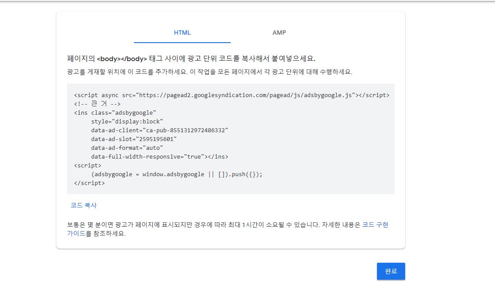Viewport: 495px width, 297px height.
Task: Switch to the HTML tab
Action: pyautogui.click(x=182, y=33)
